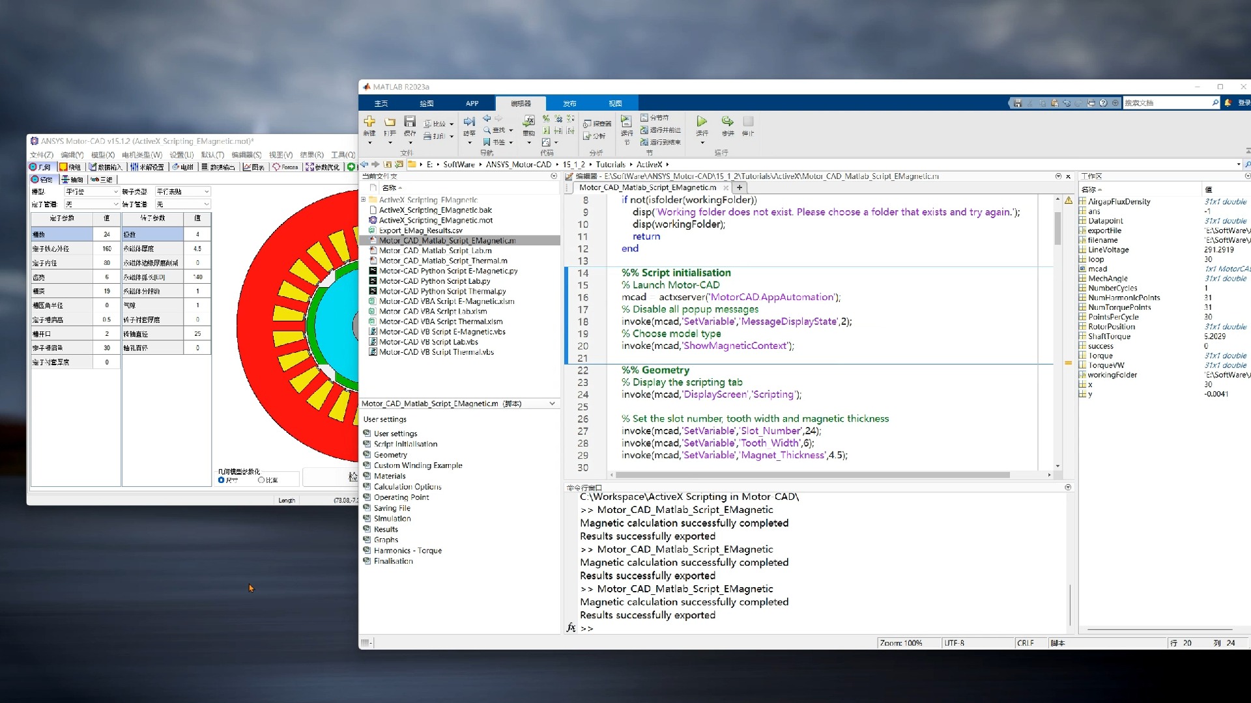
Task: Click the notification bell icon
Action: [x=1228, y=103]
